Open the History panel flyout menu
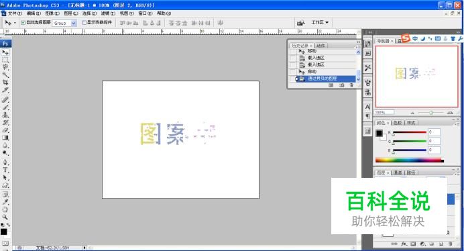The height and width of the screenshot is (251, 464). tap(358, 46)
